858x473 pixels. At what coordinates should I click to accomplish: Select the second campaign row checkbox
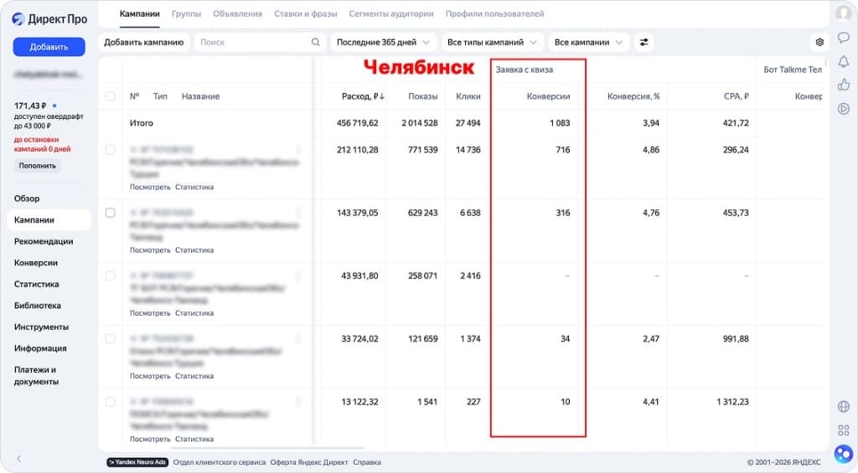pyautogui.click(x=110, y=213)
